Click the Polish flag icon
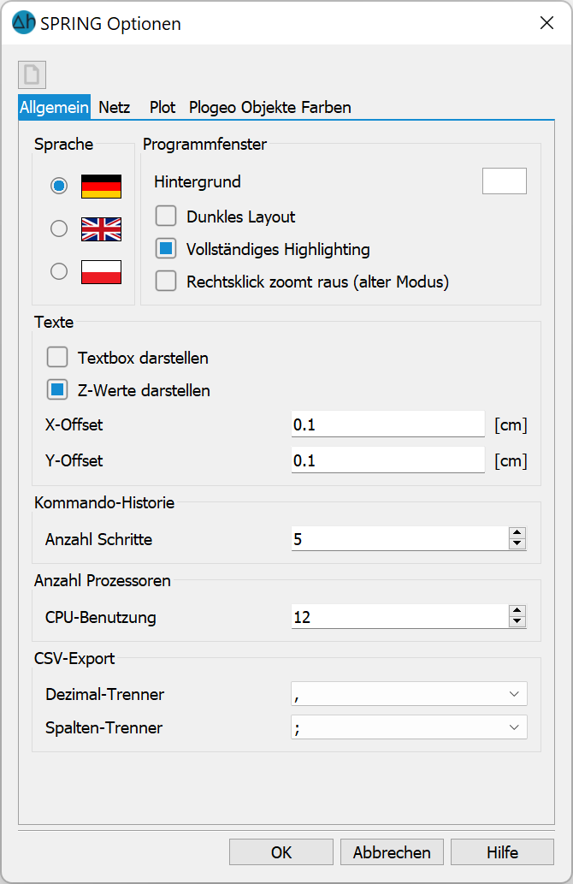This screenshot has height=884, width=573. (102, 272)
